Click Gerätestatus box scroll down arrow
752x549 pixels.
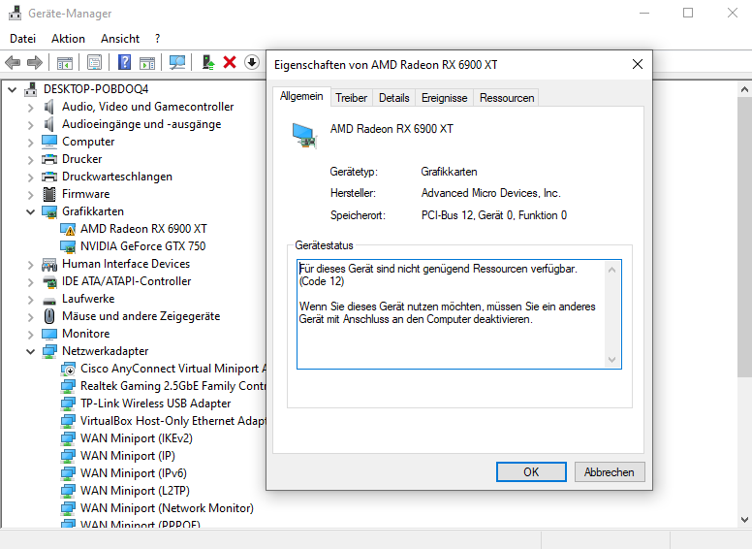[x=611, y=360]
